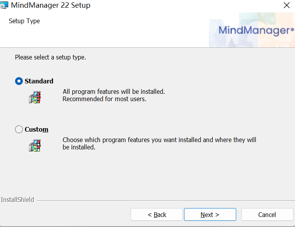Choose the Custom radio button
Image resolution: width=295 pixels, height=227 pixels.
tap(19, 130)
